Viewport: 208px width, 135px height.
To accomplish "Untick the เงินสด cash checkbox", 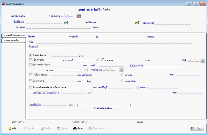I will [x=31, y=55].
